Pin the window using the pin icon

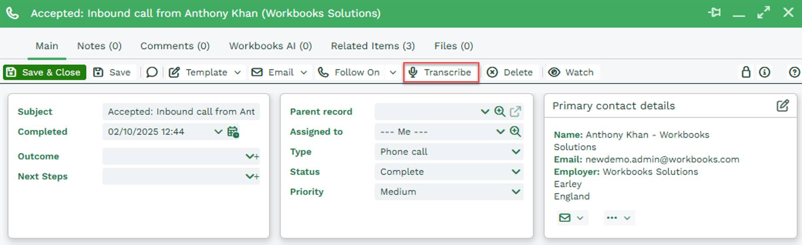click(x=714, y=13)
